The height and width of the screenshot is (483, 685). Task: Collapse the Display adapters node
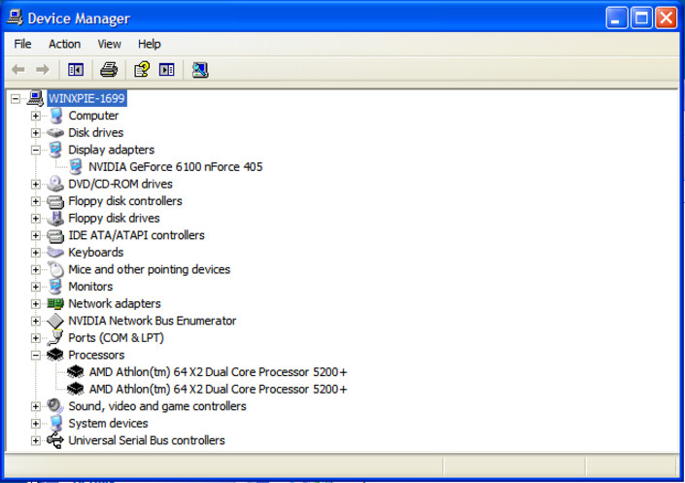36,150
